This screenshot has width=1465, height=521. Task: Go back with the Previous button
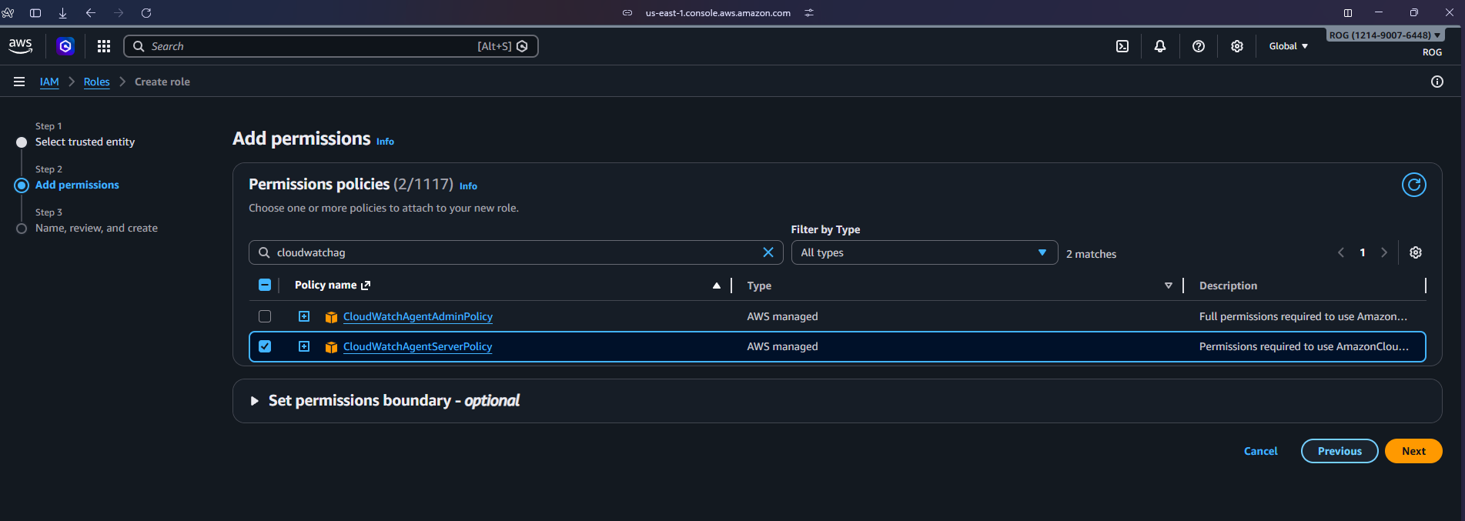(1339, 451)
